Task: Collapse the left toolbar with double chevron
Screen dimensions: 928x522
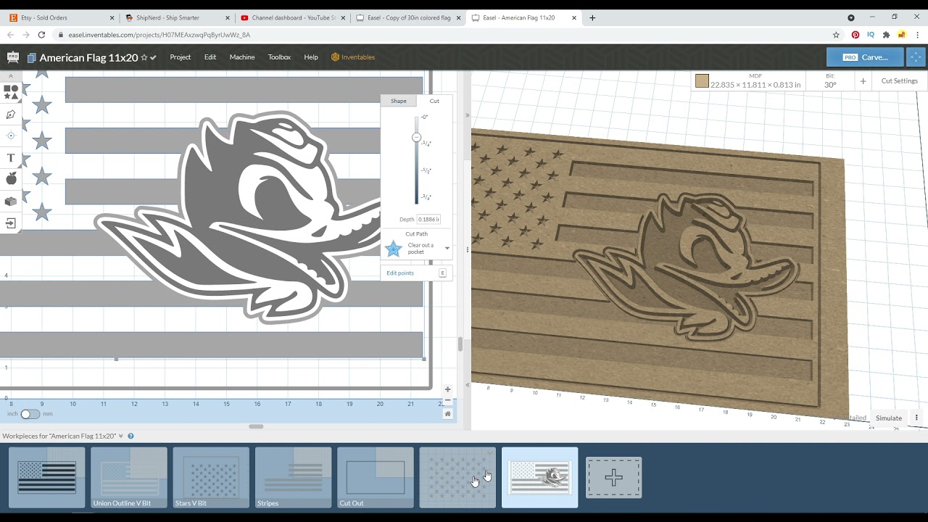Action: point(11,75)
